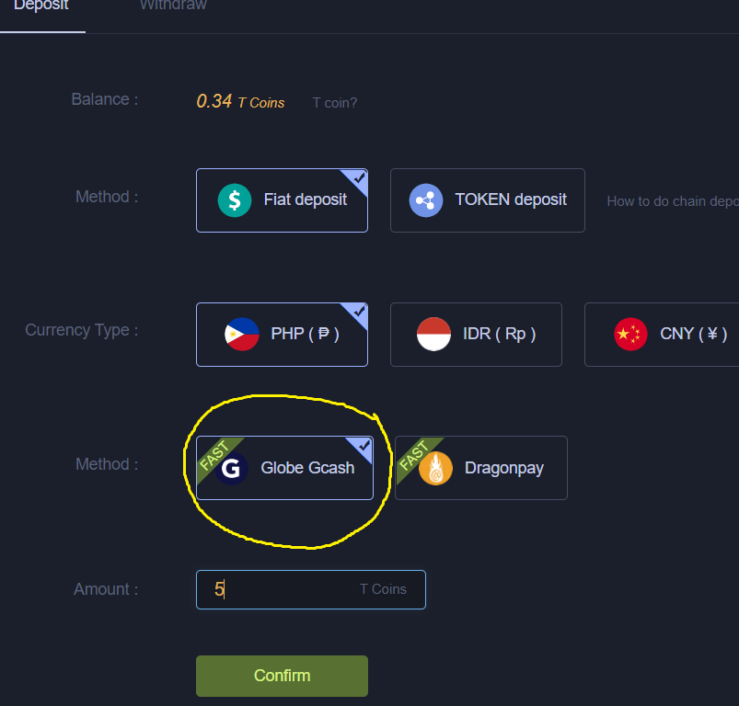This screenshot has height=706, width=739.
Task: Select TOKEN deposit method option
Action: pos(488,200)
